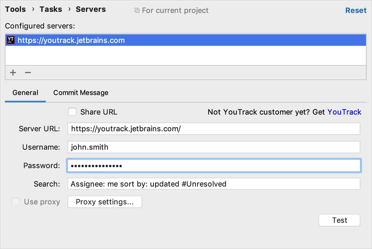Click the Password label
This screenshot has width=372, height=249.
(42, 166)
